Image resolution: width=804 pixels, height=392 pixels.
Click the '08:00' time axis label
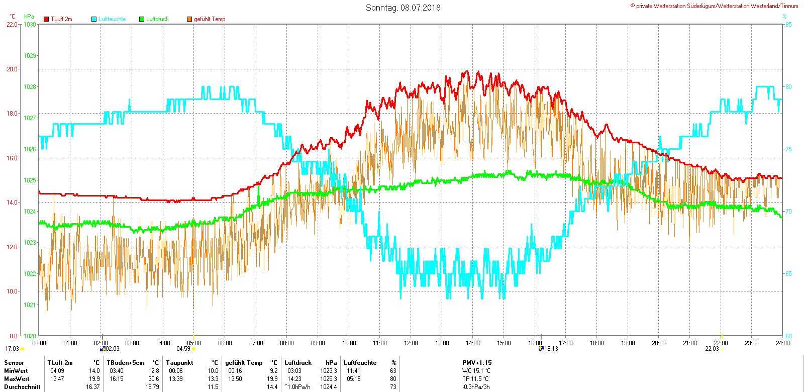287,343
